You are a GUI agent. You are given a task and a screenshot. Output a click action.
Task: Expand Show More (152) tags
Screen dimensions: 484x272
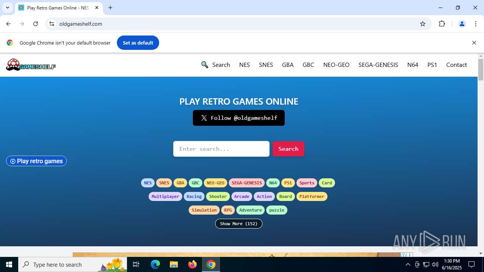pos(239,224)
